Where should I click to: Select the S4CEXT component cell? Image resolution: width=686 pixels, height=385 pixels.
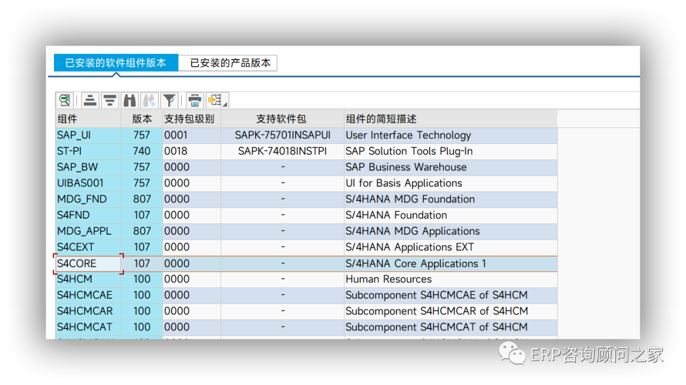[88, 247]
